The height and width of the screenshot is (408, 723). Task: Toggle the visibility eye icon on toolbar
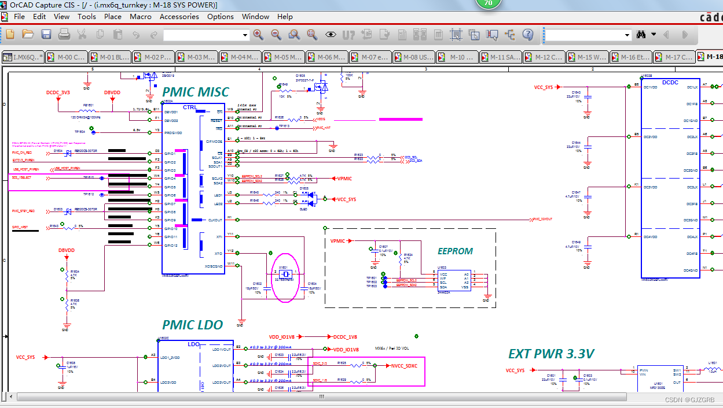(330, 35)
